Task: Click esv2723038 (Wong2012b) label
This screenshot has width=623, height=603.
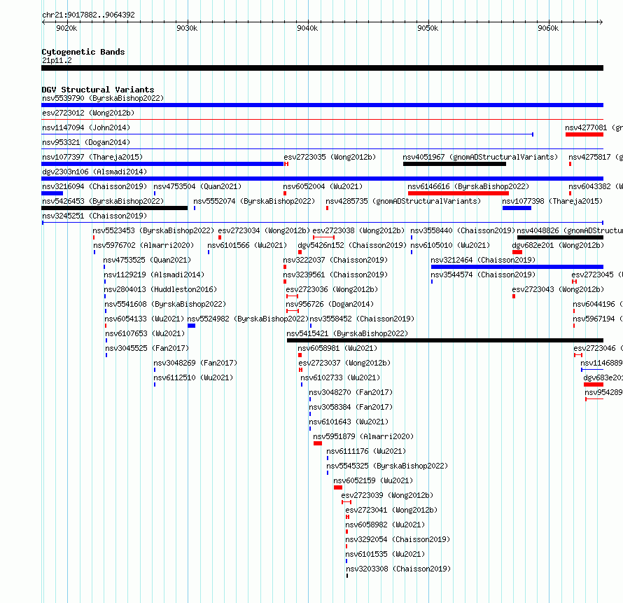Action: 358,230
